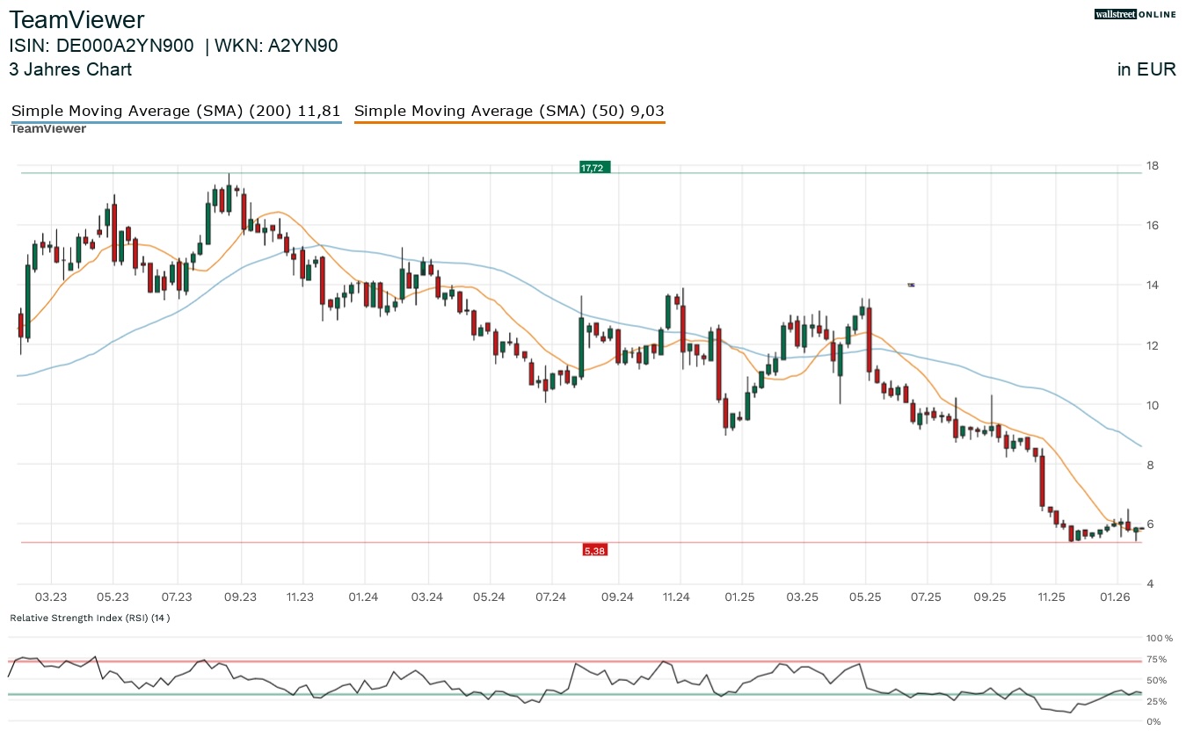Viewport: 1186px width, 745px height.
Task: Click the 'in EUR' currency label
Action: (1146, 69)
